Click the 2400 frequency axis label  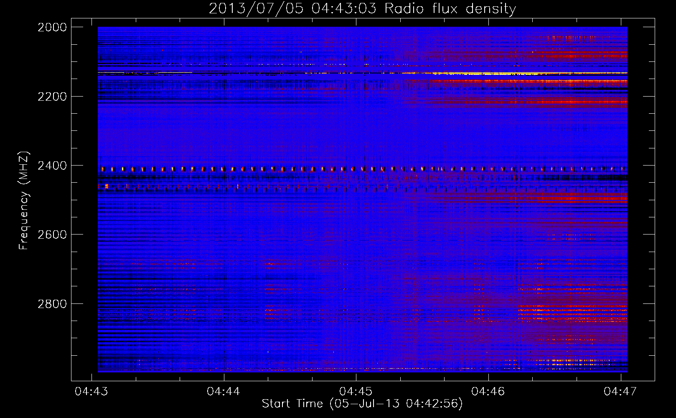(52, 166)
